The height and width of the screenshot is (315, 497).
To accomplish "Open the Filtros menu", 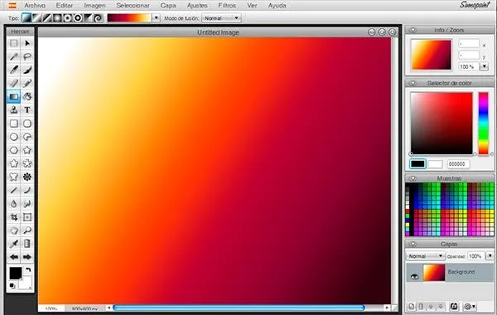I will pyautogui.click(x=227, y=6).
